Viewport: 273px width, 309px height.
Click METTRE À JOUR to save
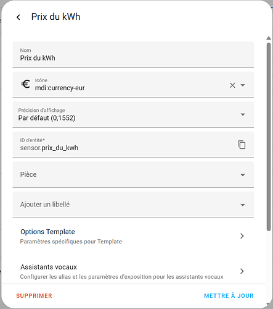click(229, 296)
